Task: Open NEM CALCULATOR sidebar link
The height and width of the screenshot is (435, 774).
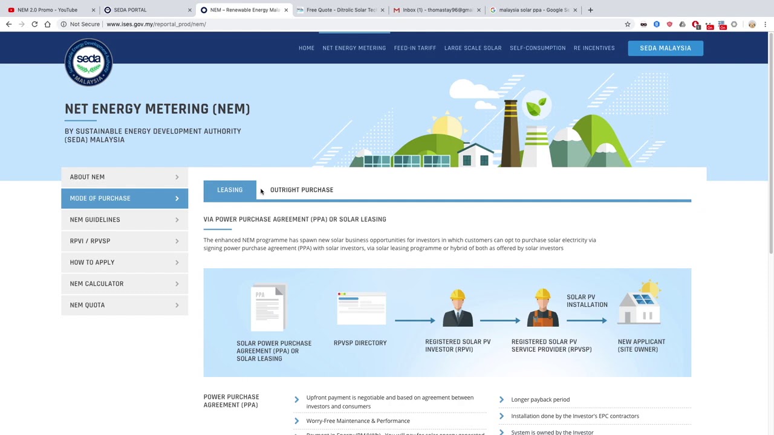Action: coord(125,284)
